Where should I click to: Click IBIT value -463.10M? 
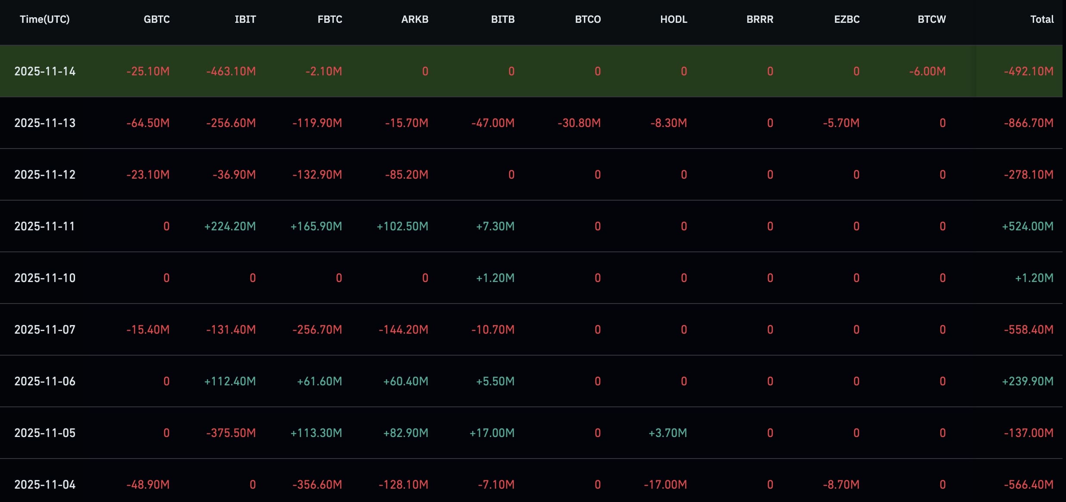point(231,71)
